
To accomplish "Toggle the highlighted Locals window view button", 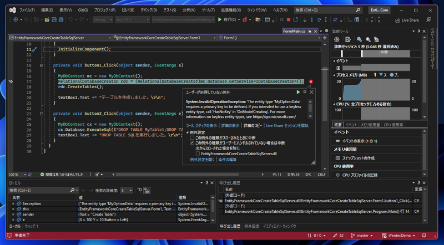I will (147, 190).
